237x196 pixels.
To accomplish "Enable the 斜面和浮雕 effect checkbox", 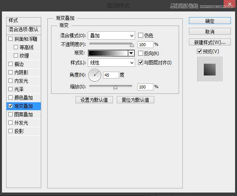I will pyautogui.click(x=10, y=39).
